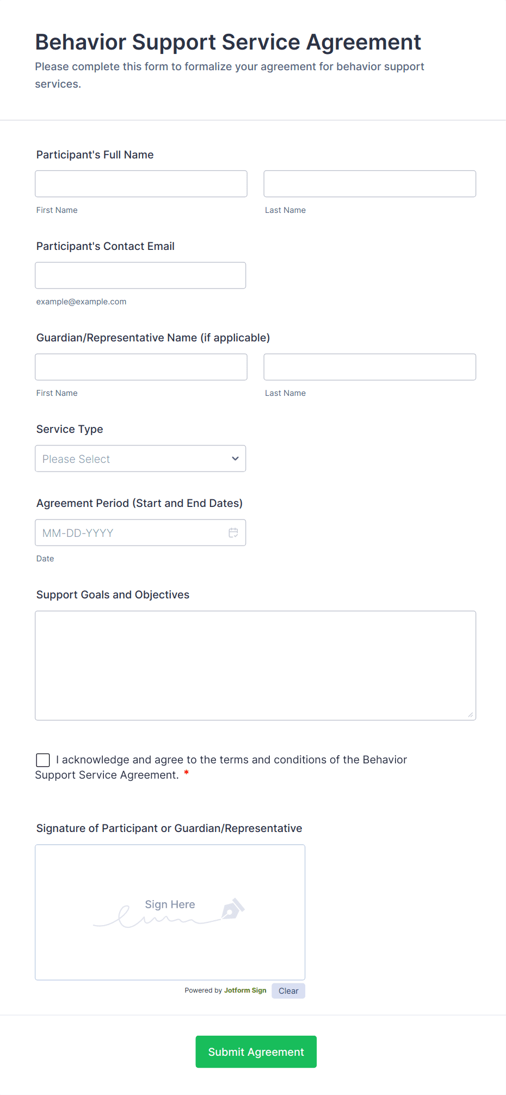Viewport: 506px width, 1095px height.
Task: Expand the Service Type dropdown
Action: (x=140, y=458)
